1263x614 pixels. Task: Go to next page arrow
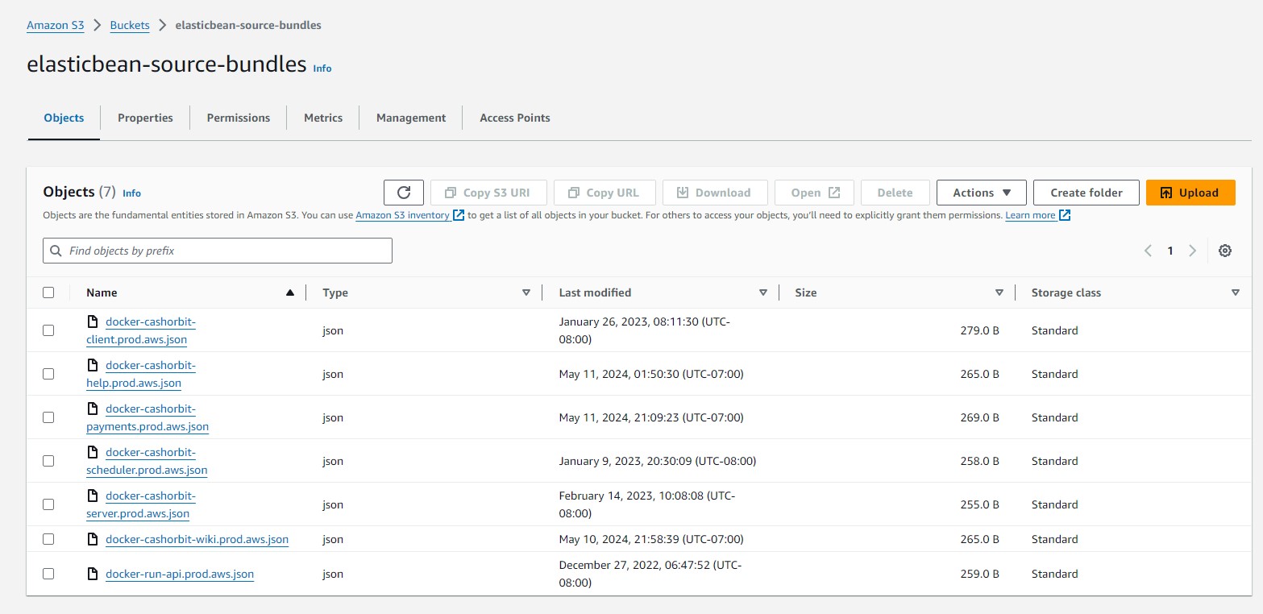(x=1192, y=251)
